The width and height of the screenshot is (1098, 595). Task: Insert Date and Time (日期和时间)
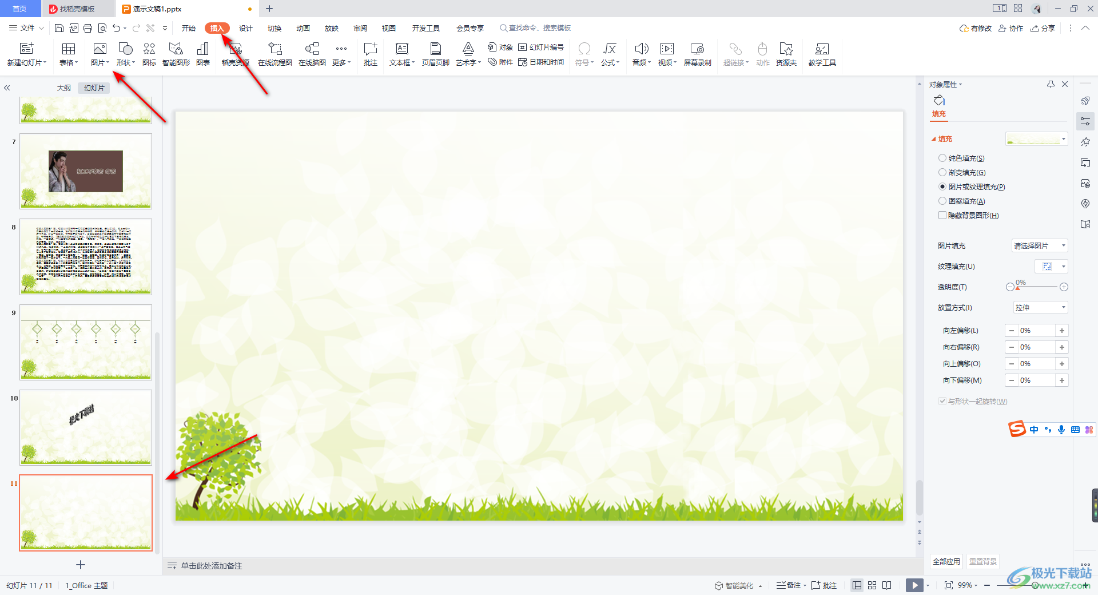click(541, 62)
